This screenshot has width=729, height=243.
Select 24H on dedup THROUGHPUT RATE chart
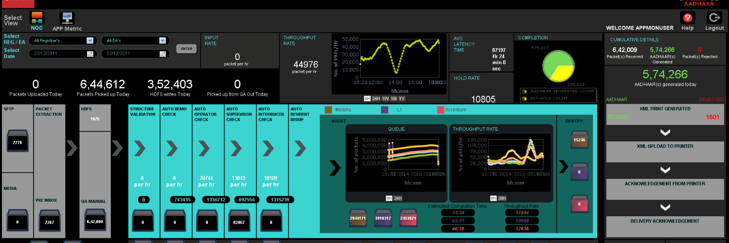(502, 198)
